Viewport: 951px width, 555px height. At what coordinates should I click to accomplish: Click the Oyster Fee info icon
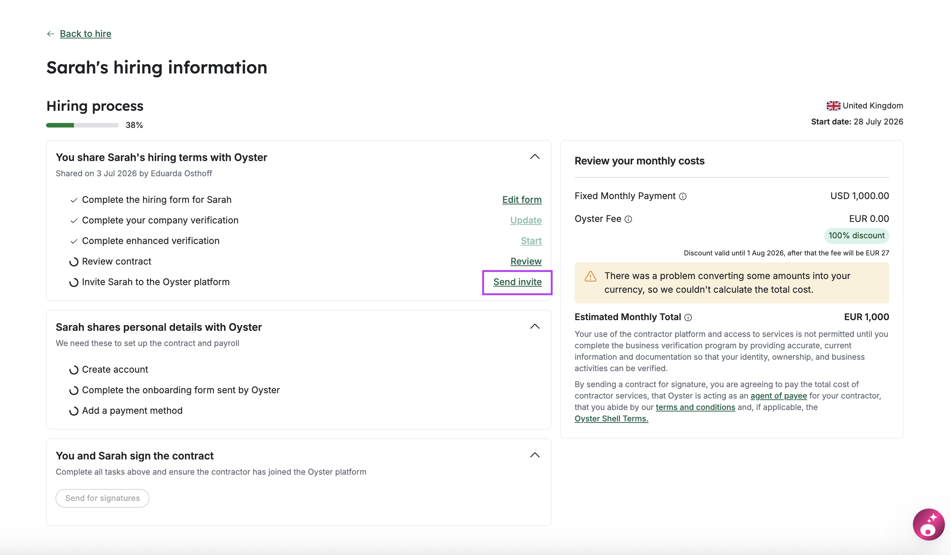coord(628,219)
